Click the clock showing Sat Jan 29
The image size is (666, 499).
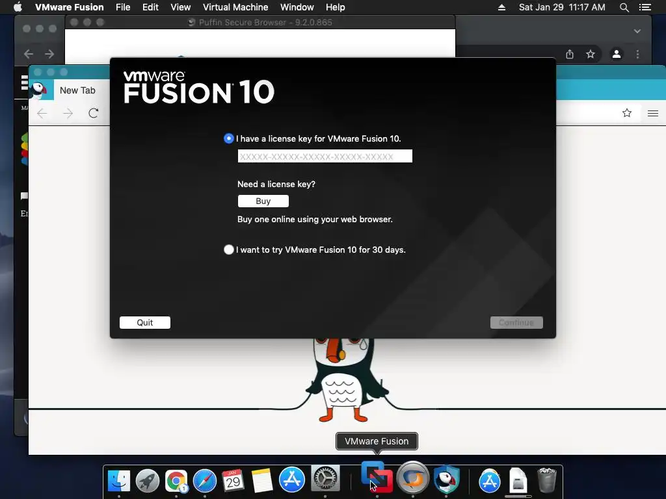click(562, 7)
